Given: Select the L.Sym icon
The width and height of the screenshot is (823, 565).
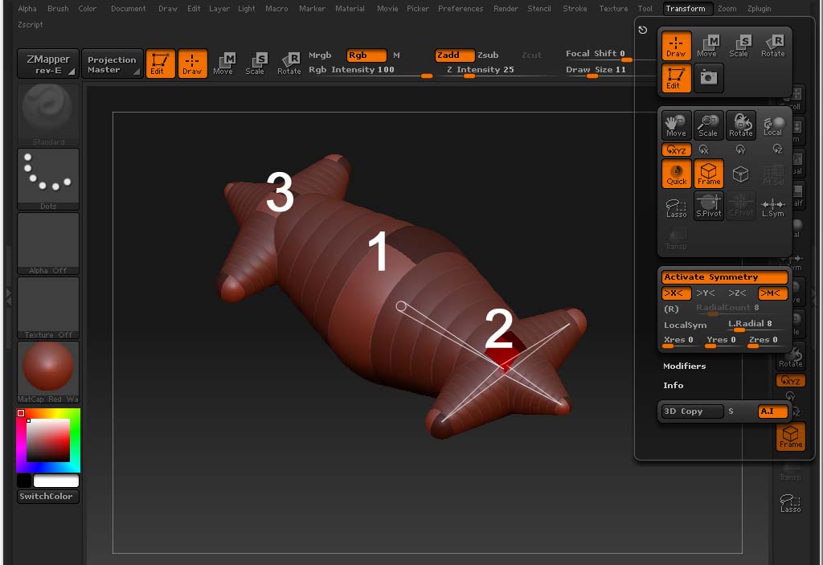Looking at the screenshot, I should pyautogui.click(x=772, y=207).
